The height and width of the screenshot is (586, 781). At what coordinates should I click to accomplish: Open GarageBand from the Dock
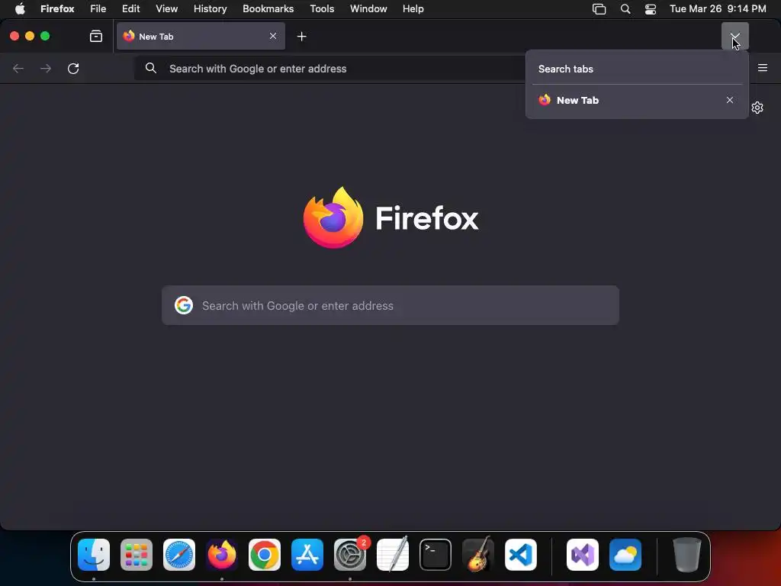point(478,555)
